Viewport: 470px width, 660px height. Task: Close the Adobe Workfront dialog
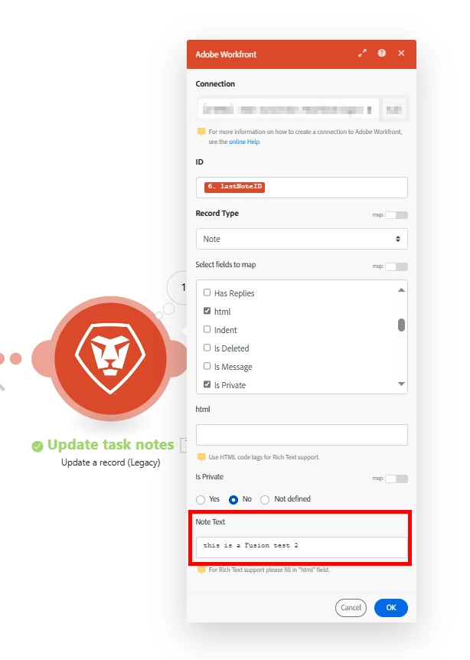point(401,53)
